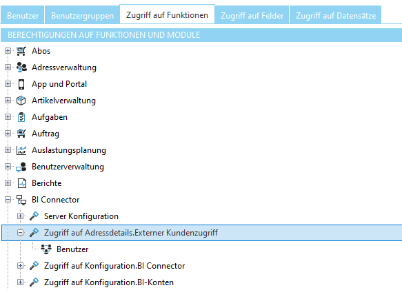The width and height of the screenshot is (402, 290).
Task: Open the Benutzergruppen tab
Action: click(x=82, y=15)
